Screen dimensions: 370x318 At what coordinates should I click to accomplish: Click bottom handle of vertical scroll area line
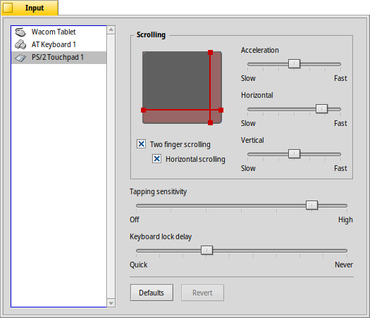(211, 122)
